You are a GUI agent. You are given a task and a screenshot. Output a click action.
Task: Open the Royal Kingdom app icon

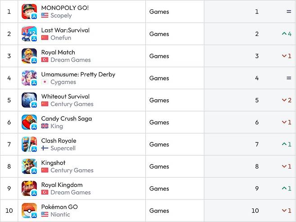click(x=29, y=188)
